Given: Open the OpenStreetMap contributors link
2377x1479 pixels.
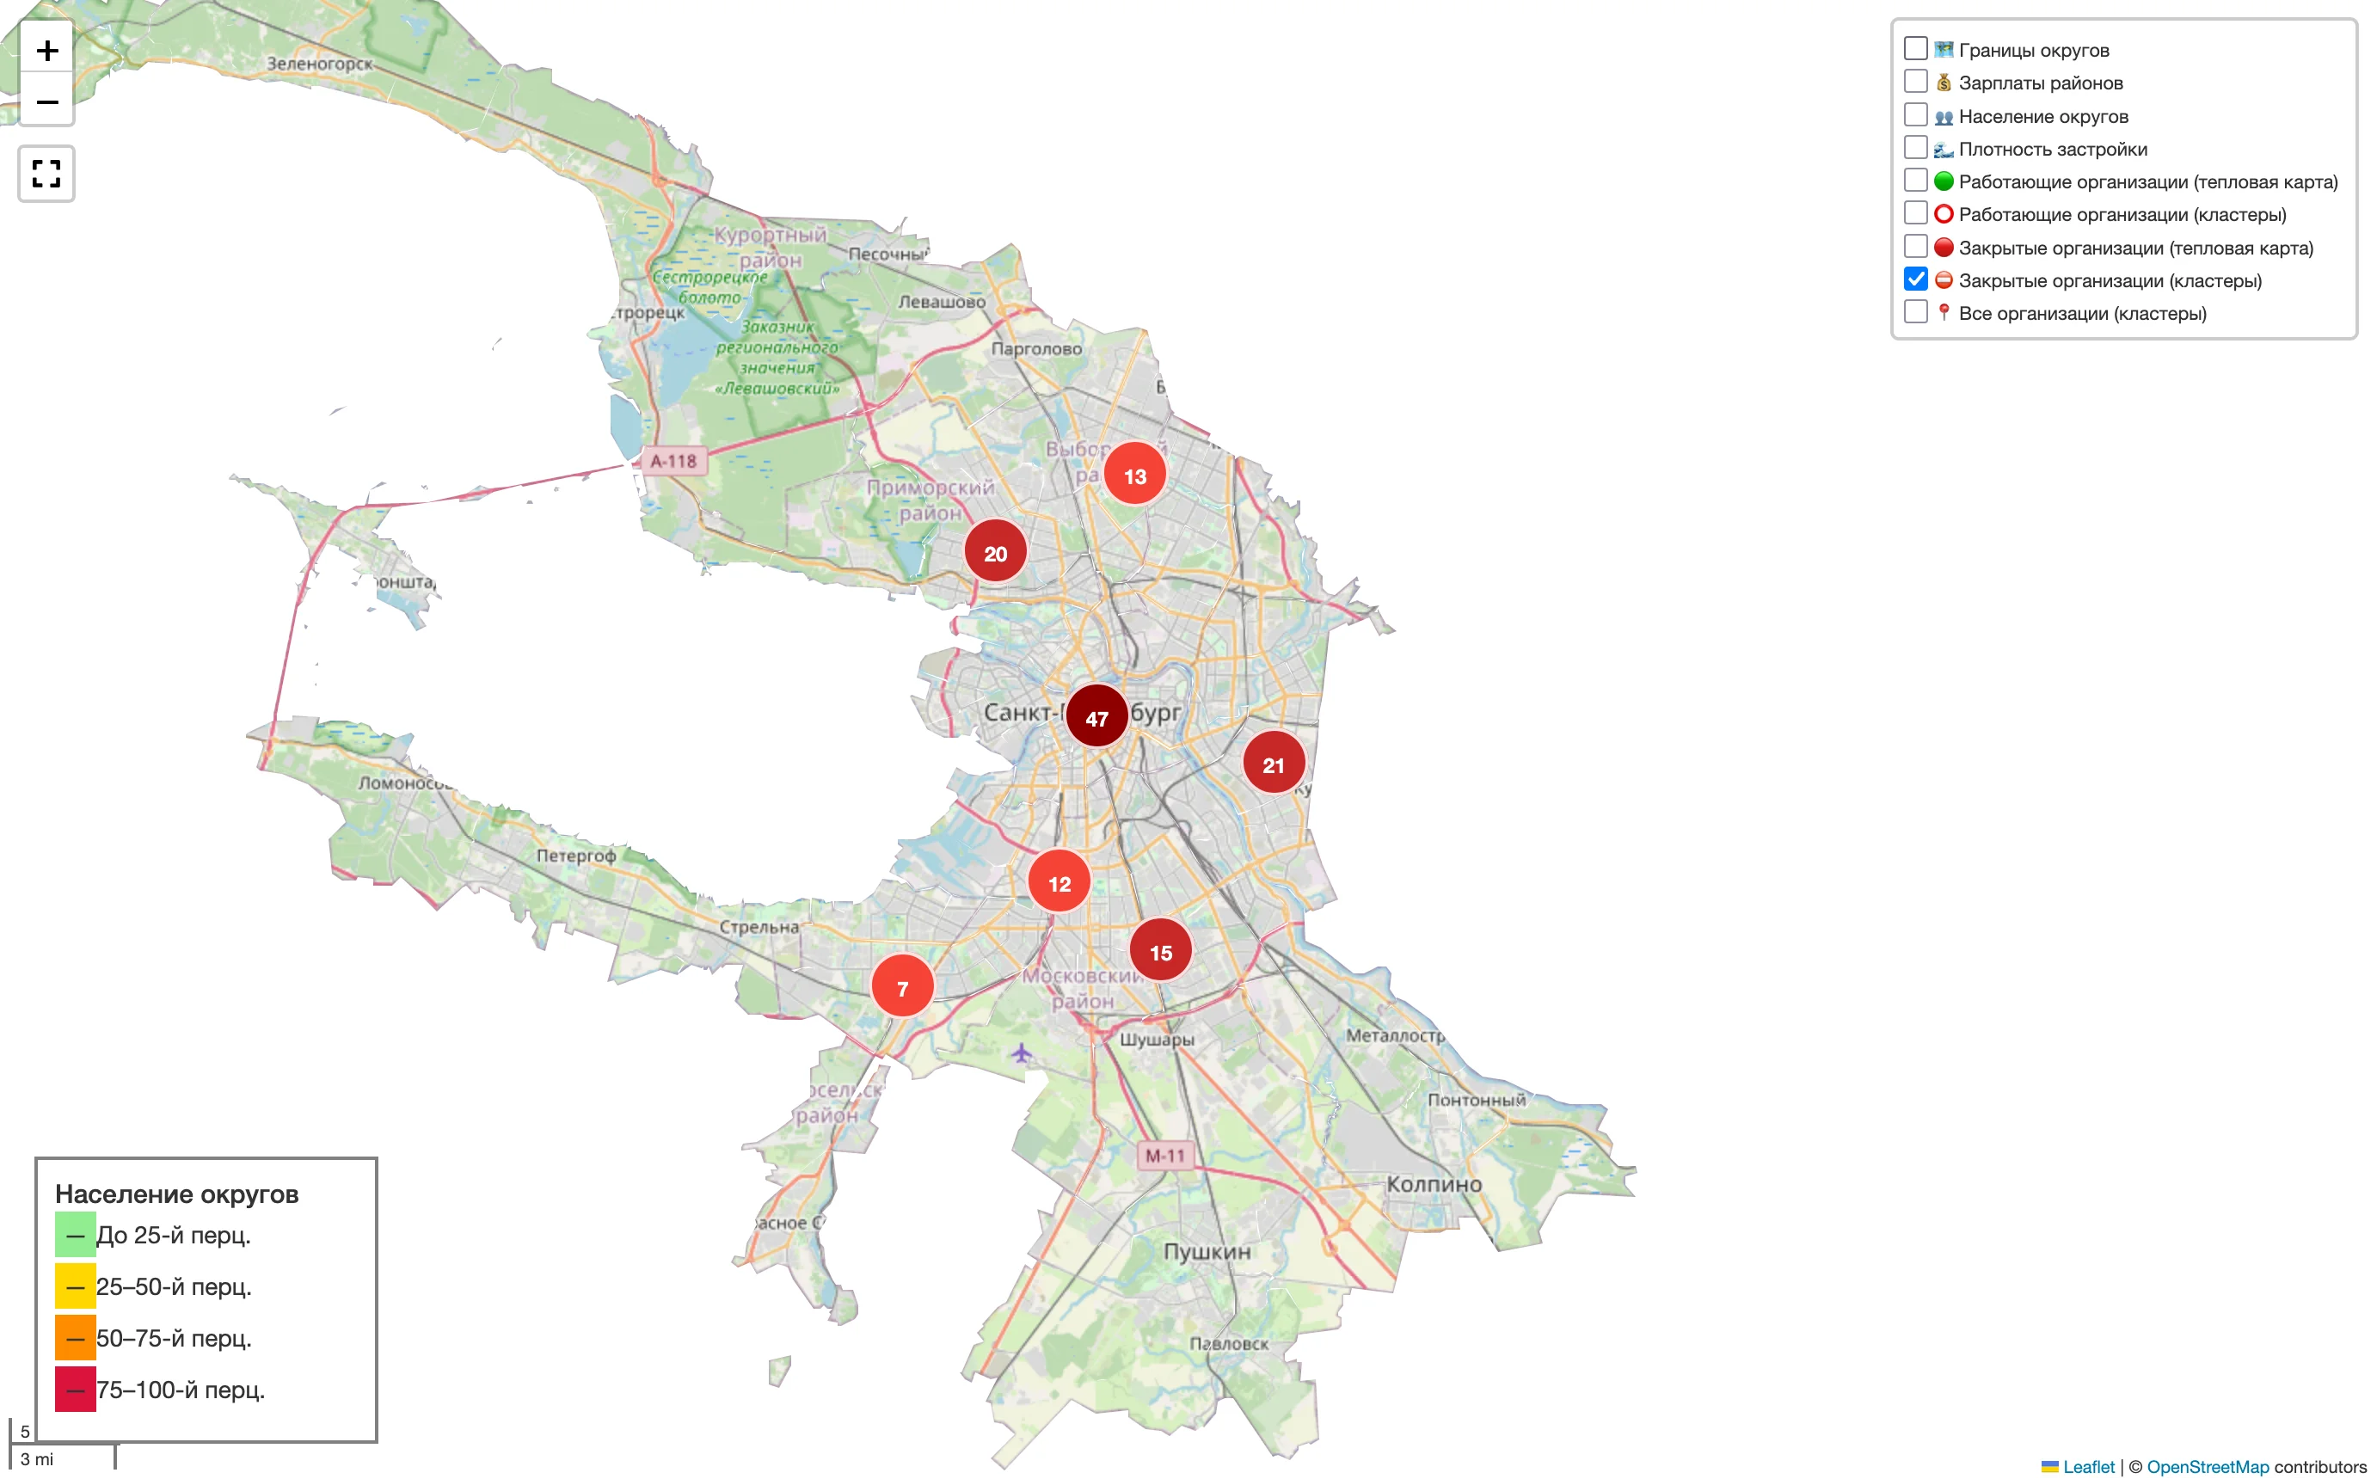Looking at the screenshot, I should pyautogui.click(x=2207, y=1466).
